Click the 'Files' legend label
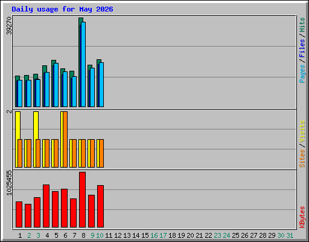Viewport: 309px width, 242px height. pos(302,48)
